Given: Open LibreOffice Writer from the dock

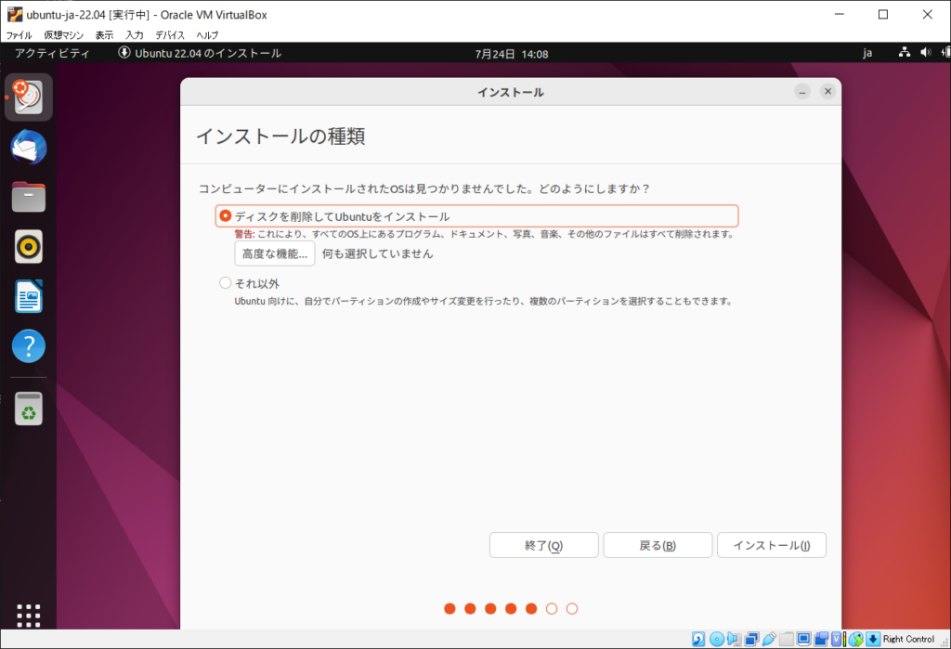Looking at the screenshot, I should (29, 296).
